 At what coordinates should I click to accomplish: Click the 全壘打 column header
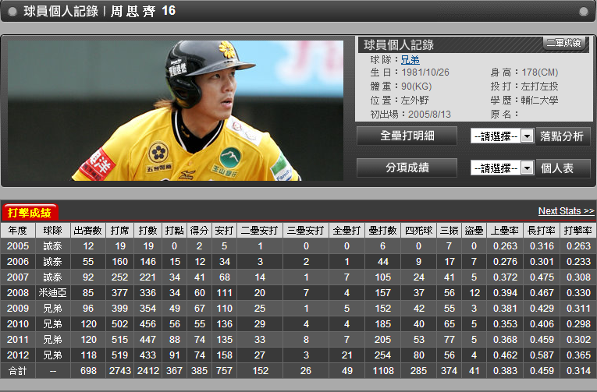(x=346, y=231)
